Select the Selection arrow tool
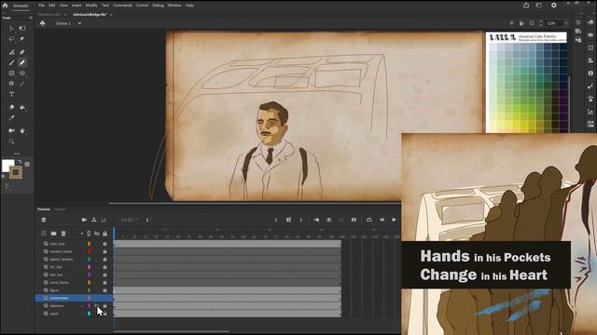The height and width of the screenshot is (335, 597). pos(11,29)
